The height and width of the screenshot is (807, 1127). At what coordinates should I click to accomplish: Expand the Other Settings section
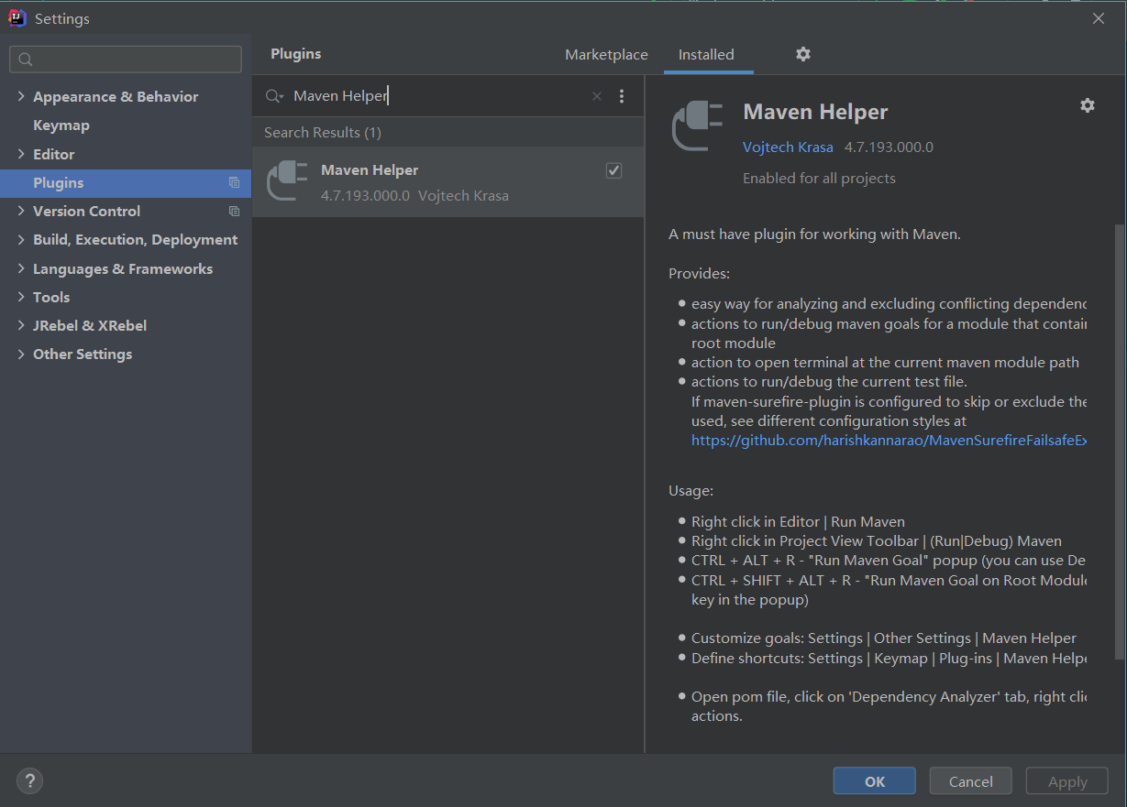click(x=21, y=354)
